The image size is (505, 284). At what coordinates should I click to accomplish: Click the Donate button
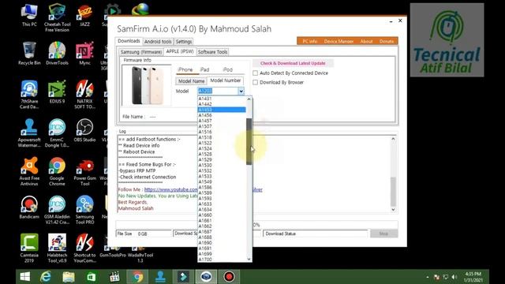[x=387, y=41]
